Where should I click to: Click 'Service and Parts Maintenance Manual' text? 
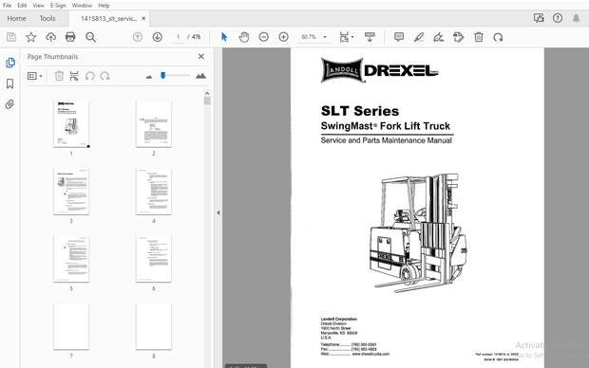coord(386,140)
